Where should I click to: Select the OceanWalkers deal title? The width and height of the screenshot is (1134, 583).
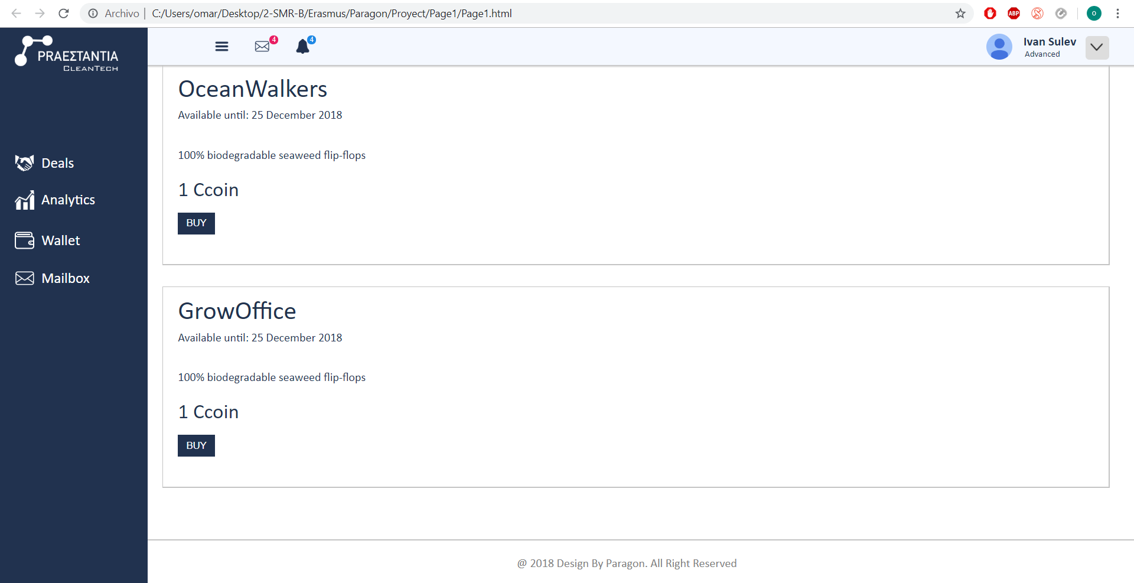tap(252, 89)
